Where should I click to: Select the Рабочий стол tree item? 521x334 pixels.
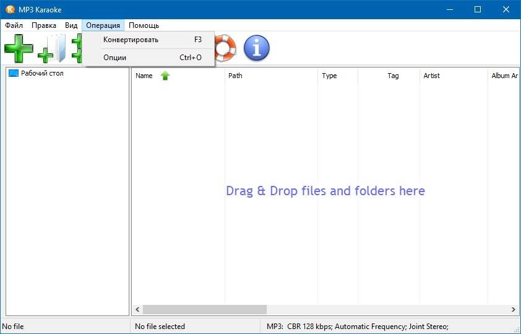click(x=42, y=73)
